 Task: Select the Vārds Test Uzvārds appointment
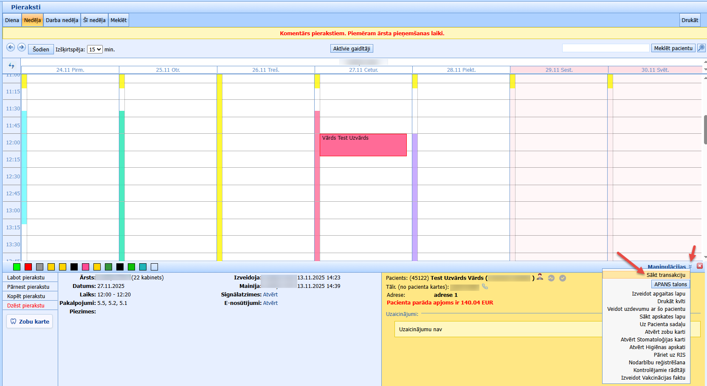(x=363, y=145)
